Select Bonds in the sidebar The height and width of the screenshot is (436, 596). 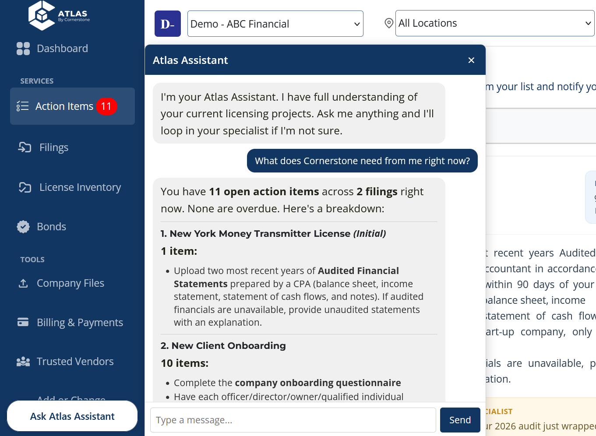pos(52,227)
